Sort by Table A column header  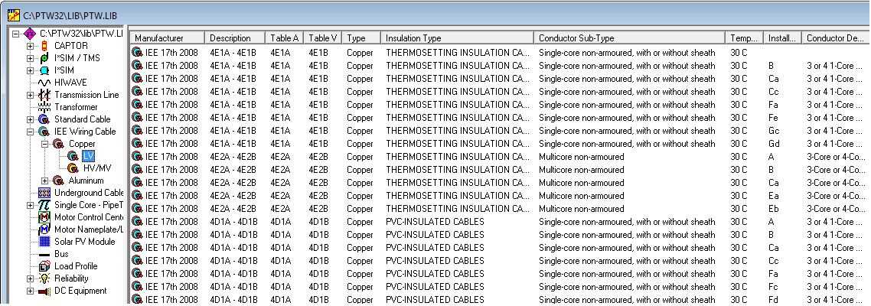(x=285, y=37)
